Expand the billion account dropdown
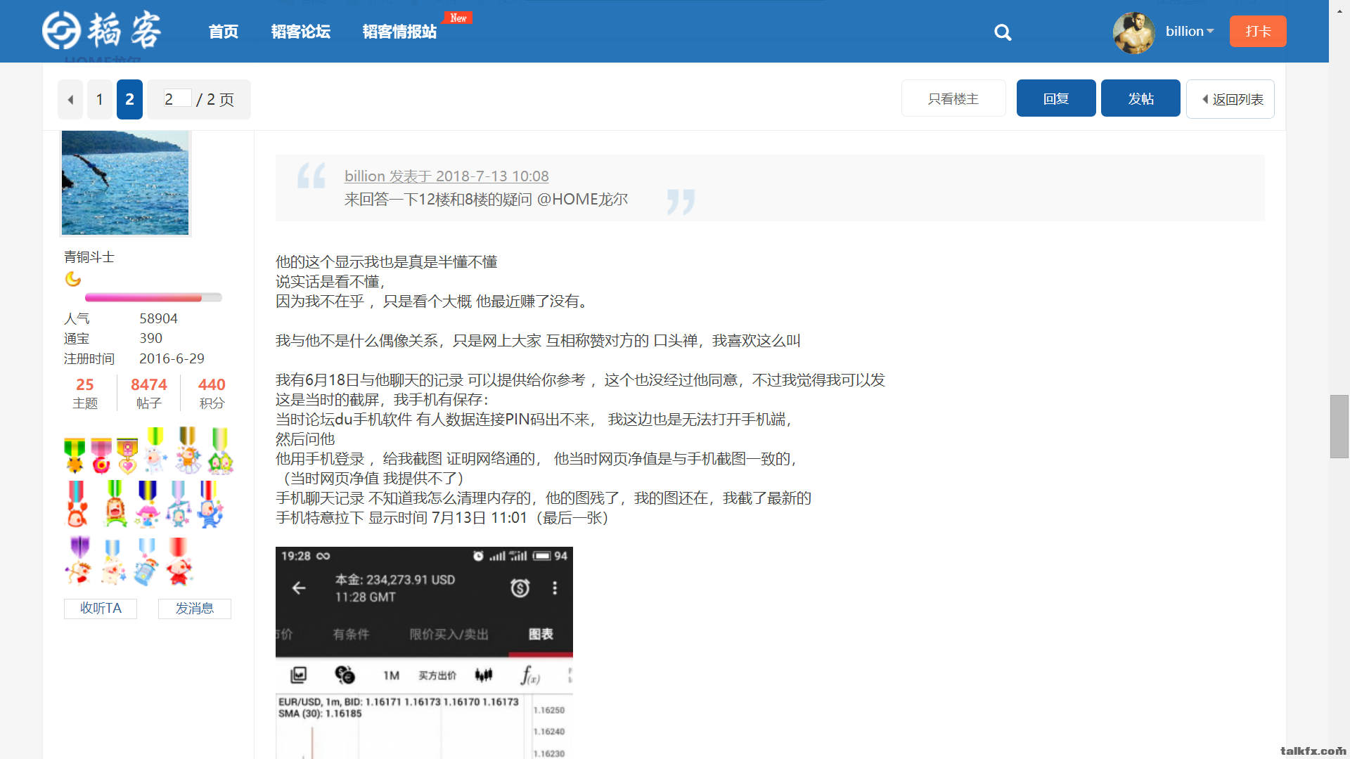 pos(1190,31)
